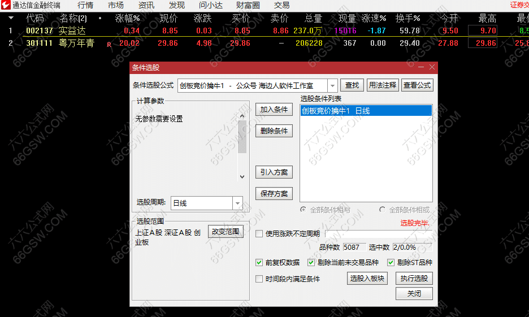Click the 关闭 button
Screen dimensions: 529x317
click(414, 293)
